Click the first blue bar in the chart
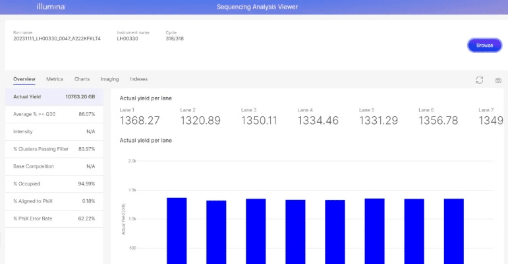This screenshot has height=264, width=508. pyautogui.click(x=177, y=231)
